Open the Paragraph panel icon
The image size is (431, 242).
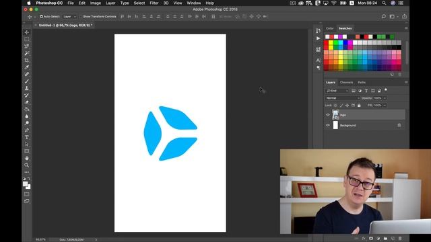318,67
